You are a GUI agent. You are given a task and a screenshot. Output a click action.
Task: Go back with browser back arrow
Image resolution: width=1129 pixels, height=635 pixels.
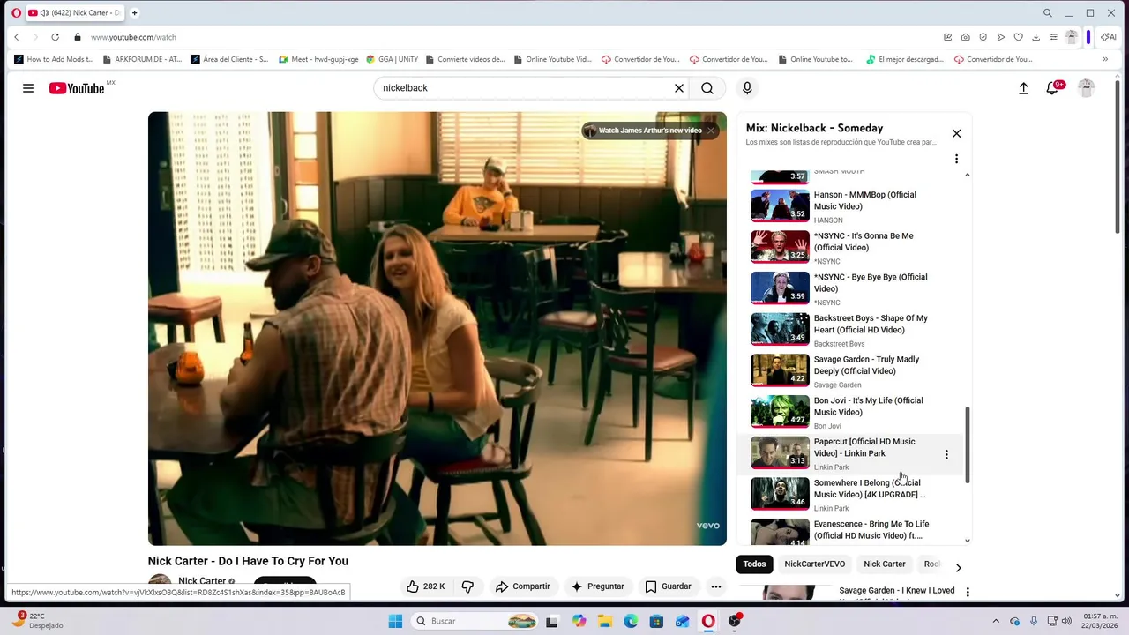(x=16, y=37)
